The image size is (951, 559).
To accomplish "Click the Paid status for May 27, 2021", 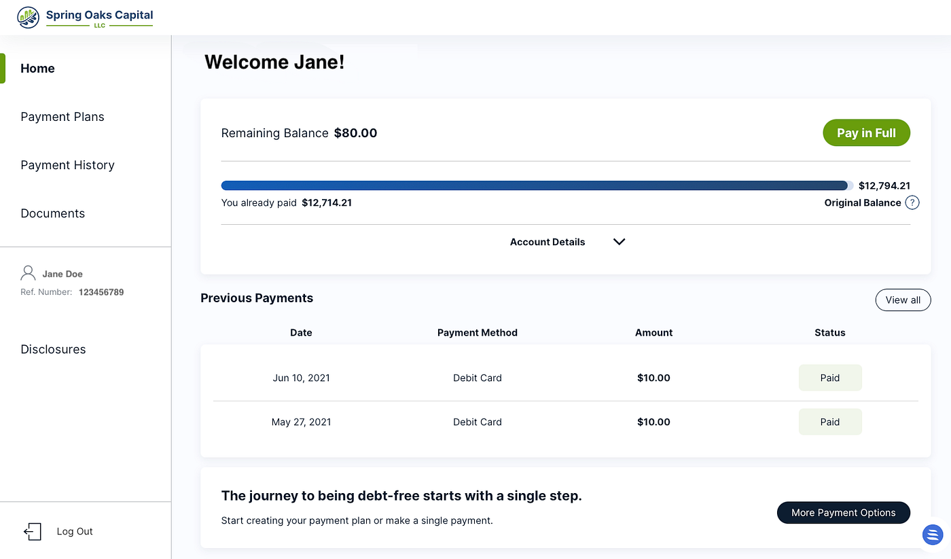I will tap(830, 422).
